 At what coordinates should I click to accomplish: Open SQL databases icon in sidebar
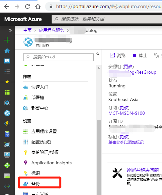[7, 134]
